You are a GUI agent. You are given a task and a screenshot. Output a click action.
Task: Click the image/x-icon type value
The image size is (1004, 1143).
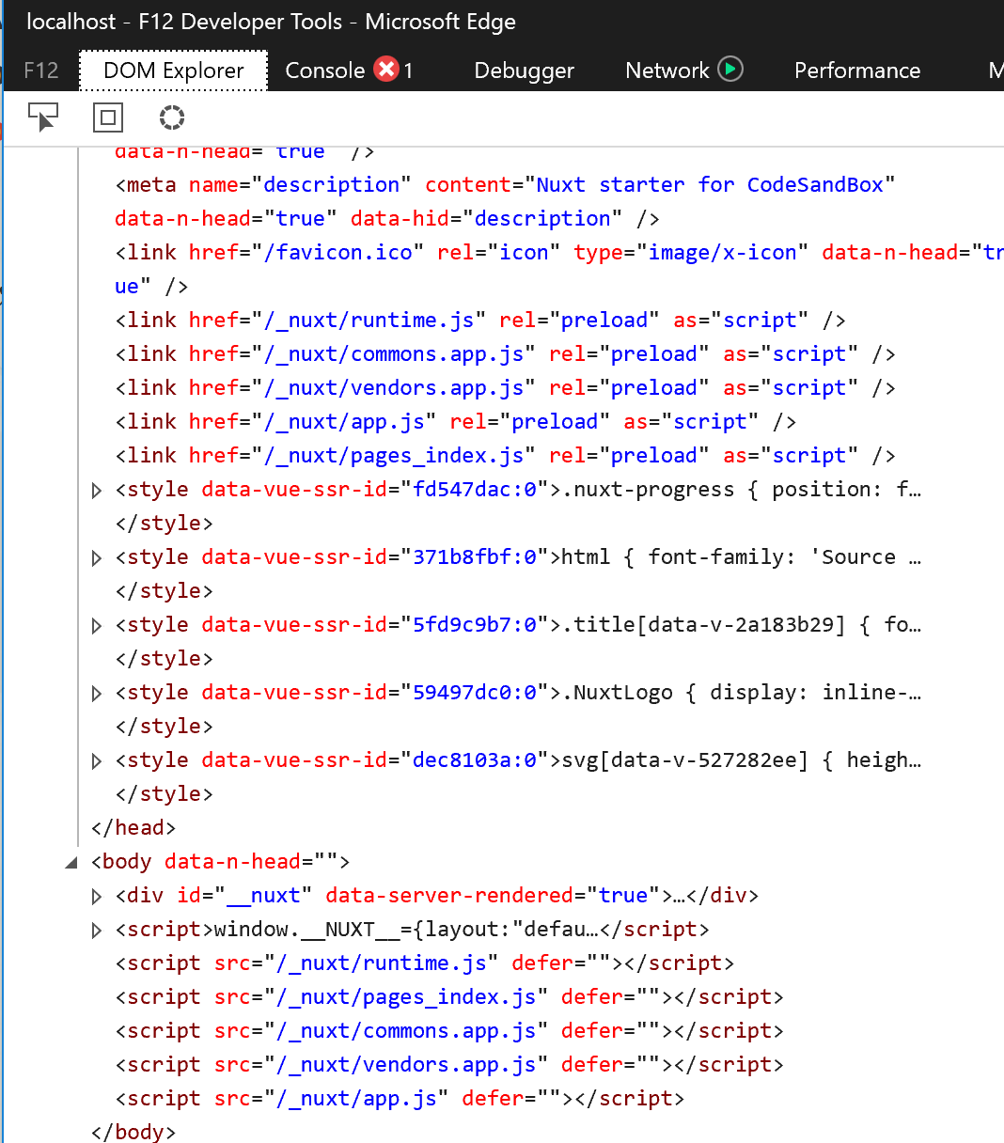722,252
